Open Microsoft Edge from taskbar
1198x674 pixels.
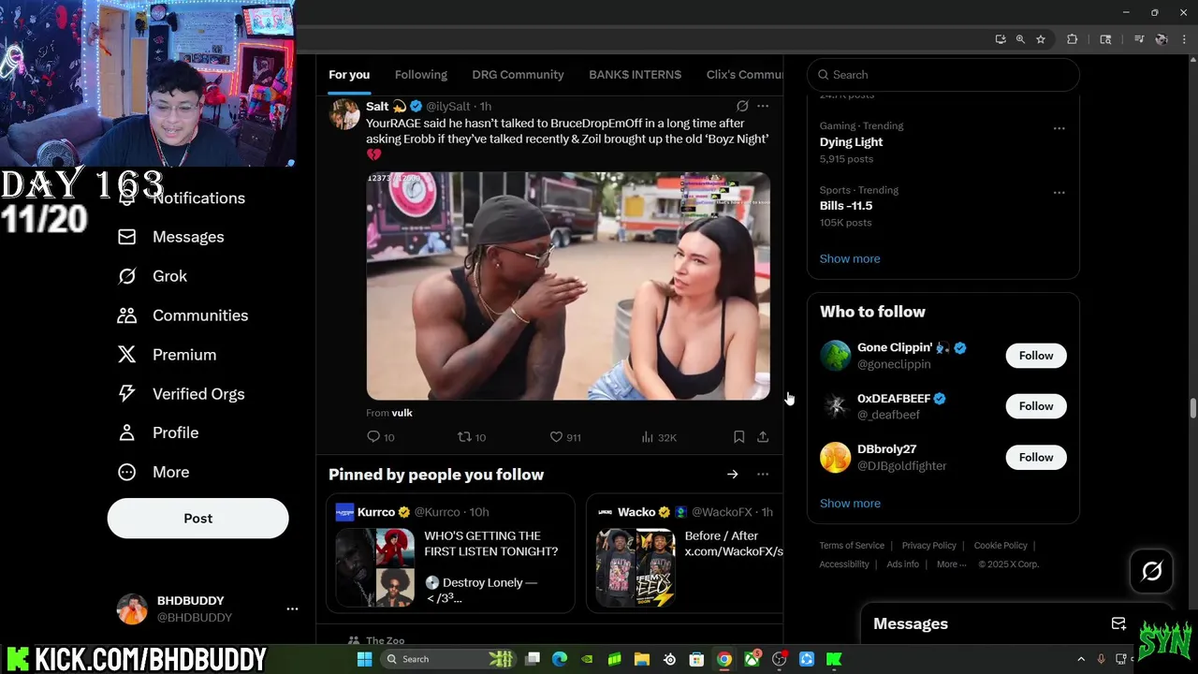click(x=560, y=659)
